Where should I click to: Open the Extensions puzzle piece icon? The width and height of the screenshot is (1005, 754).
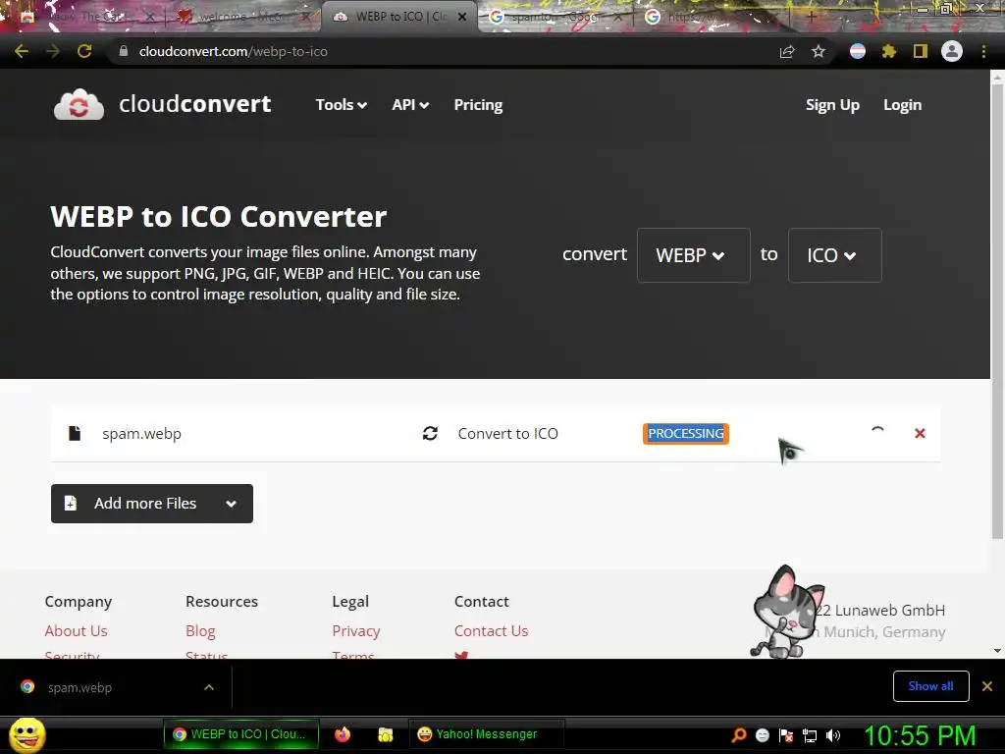coord(888,51)
